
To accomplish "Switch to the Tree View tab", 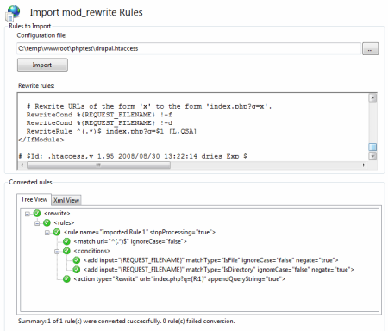I will pos(34,199).
